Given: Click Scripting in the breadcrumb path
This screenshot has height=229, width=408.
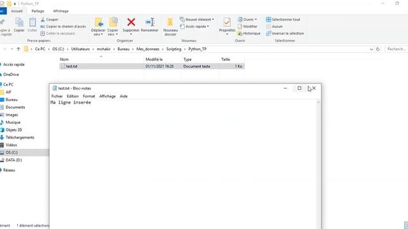Looking at the screenshot, I should point(173,49).
